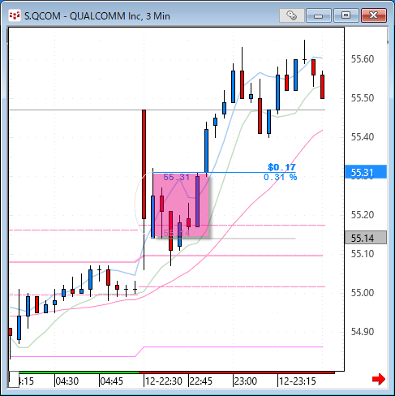Click the window title S.QCOM - QUALCOMM Inc, 3 Min
Image resolution: width=395 pixels, height=396 pixels.
coord(97,16)
